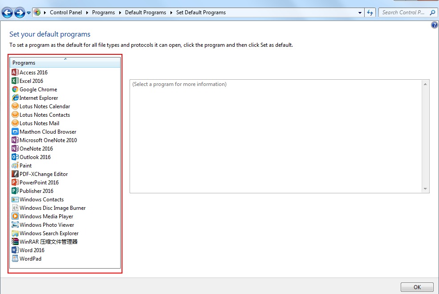
Task: Click the Windows Media Player icon
Action: (x=15, y=216)
